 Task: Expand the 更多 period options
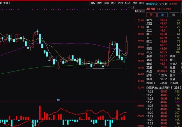[x=6, y=3]
